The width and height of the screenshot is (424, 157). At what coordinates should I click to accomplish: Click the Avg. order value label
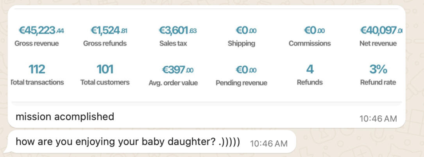(x=173, y=83)
